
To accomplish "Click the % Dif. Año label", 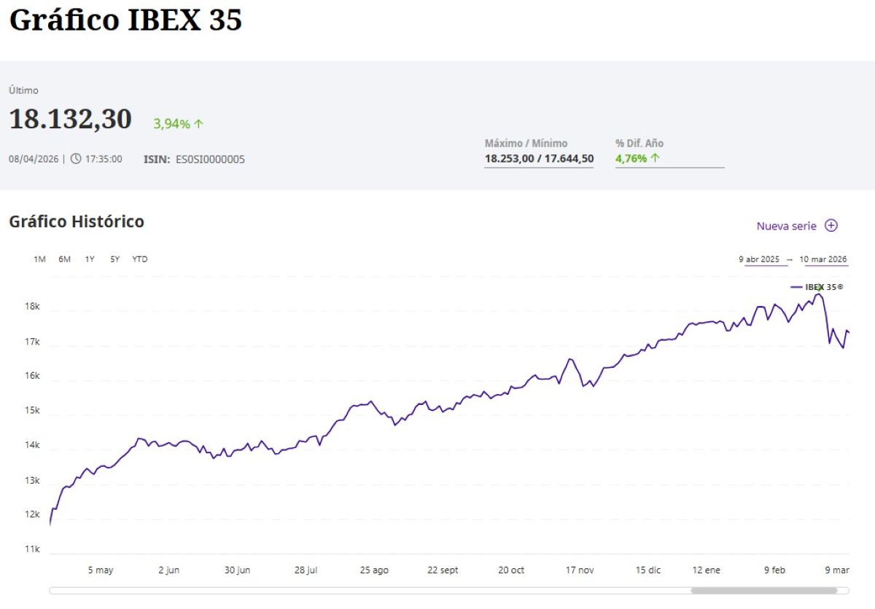I will 639,144.
